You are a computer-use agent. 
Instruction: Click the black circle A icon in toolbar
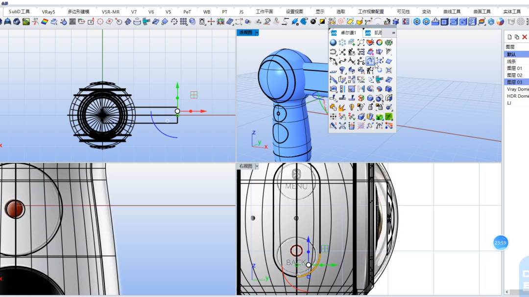(x=313, y=21)
